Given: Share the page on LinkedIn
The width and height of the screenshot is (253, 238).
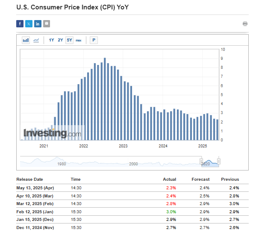Looking at the screenshot, I should [x=38, y=24].
